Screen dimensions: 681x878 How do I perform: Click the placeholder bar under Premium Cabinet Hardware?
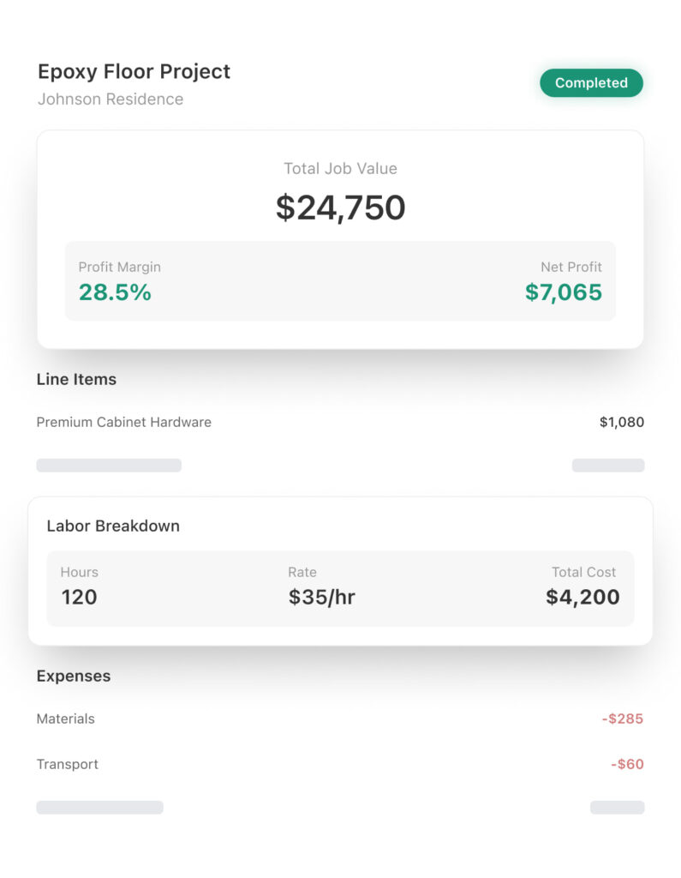pyautogui.click(x=109, y=466)
